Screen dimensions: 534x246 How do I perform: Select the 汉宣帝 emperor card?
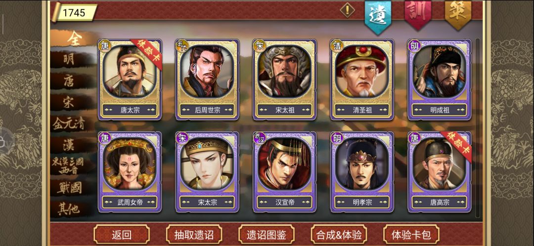tap(285, 172)
